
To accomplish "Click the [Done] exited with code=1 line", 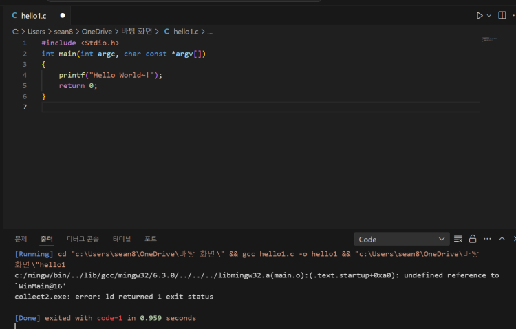I will pyautogui.click(x=105, y=318).
